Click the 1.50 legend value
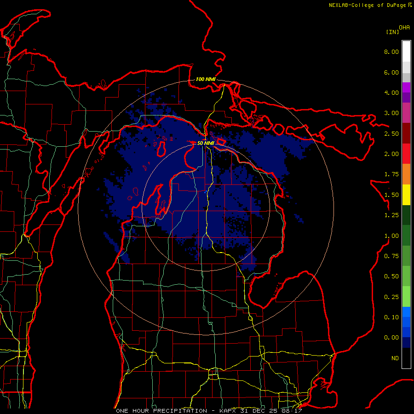Image resolution: width=414 pixels, height=414 pixels. click(x=391, y=195)
